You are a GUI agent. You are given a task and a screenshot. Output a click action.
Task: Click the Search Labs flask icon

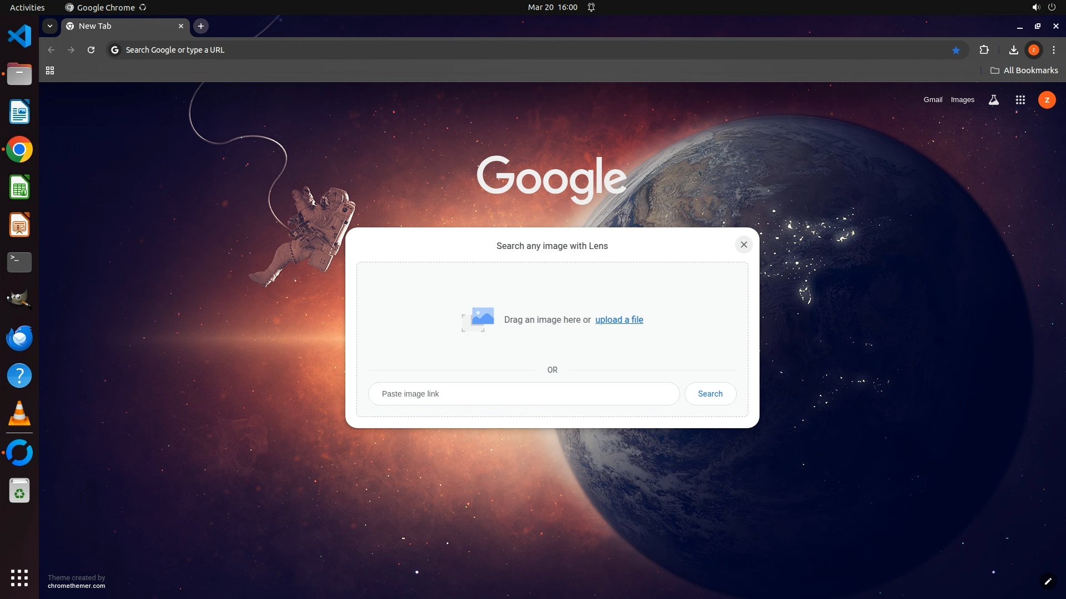pyautogui.click(x=993, y=100)
